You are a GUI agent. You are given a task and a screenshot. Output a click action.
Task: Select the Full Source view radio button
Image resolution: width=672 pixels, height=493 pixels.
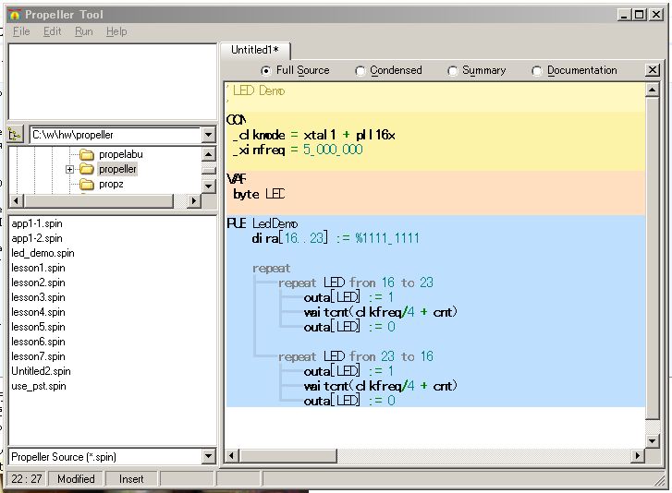tap(266, 71)
